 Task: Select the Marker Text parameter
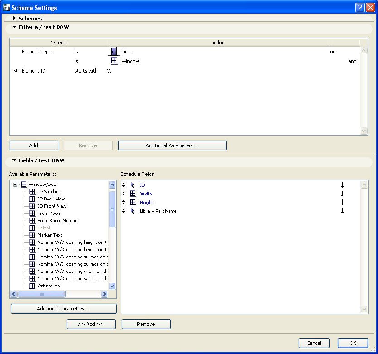(x=49, y=235)
